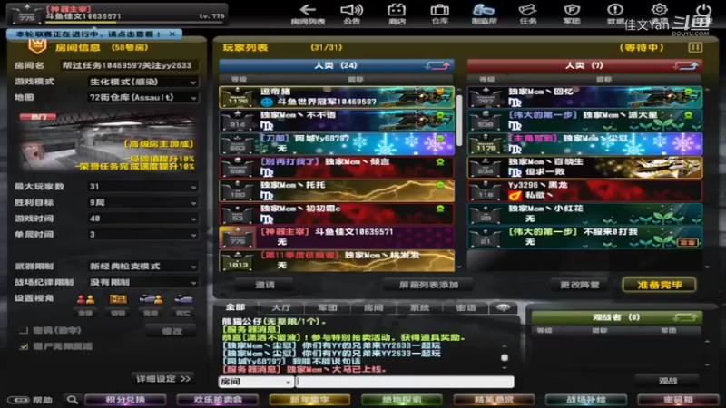Viewport: 726px width, 408px height.
Task: Open the 地图 72街仓库 map dropdown
Action: [x=143, y=98]
